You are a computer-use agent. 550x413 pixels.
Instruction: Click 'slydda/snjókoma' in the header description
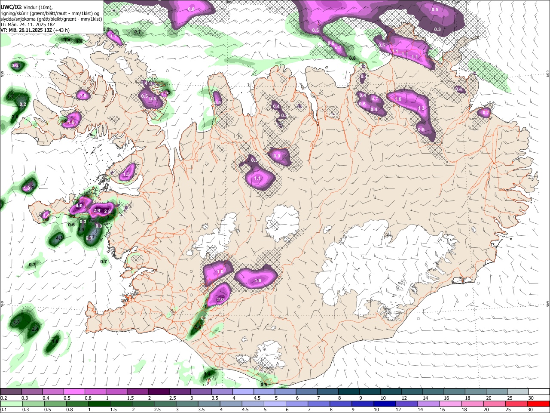click(18, 19)
